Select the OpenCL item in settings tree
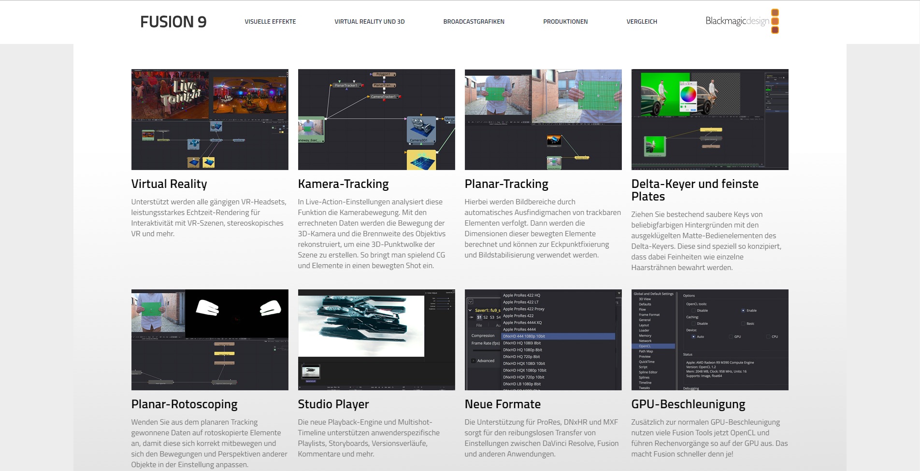This screenshot has height=471, width=920. point(653,346)
